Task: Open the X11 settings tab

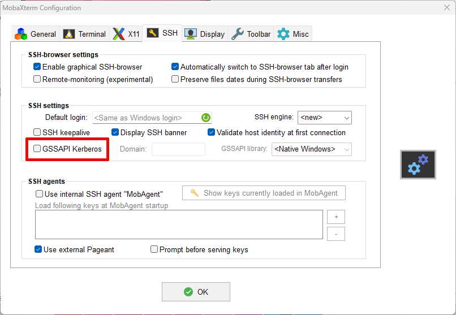Action: click(x=126, y=34)
